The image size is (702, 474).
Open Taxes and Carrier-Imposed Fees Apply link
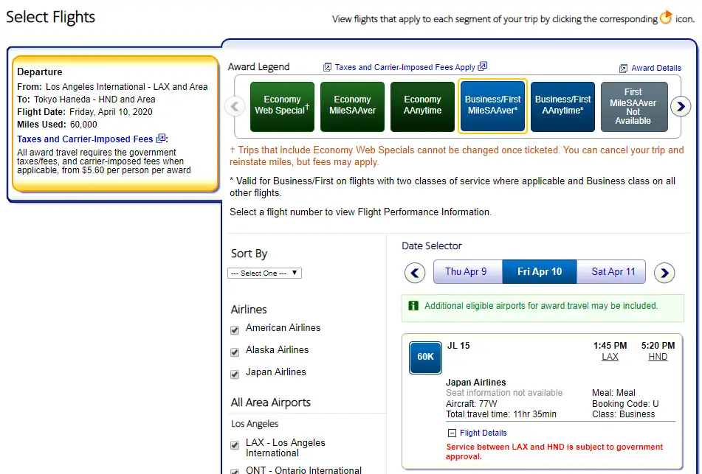click(405, 67)
